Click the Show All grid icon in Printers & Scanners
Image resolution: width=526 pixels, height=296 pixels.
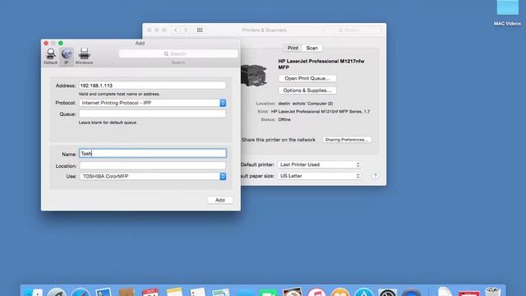click(200, 30)
